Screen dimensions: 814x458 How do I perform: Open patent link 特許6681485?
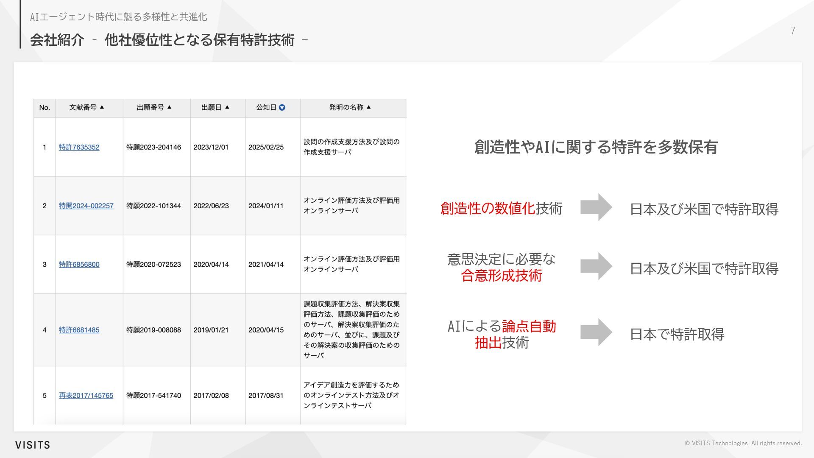(79, 330)
